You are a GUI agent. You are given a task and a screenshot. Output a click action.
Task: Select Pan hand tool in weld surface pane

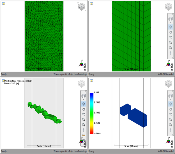tap(84, 109)
